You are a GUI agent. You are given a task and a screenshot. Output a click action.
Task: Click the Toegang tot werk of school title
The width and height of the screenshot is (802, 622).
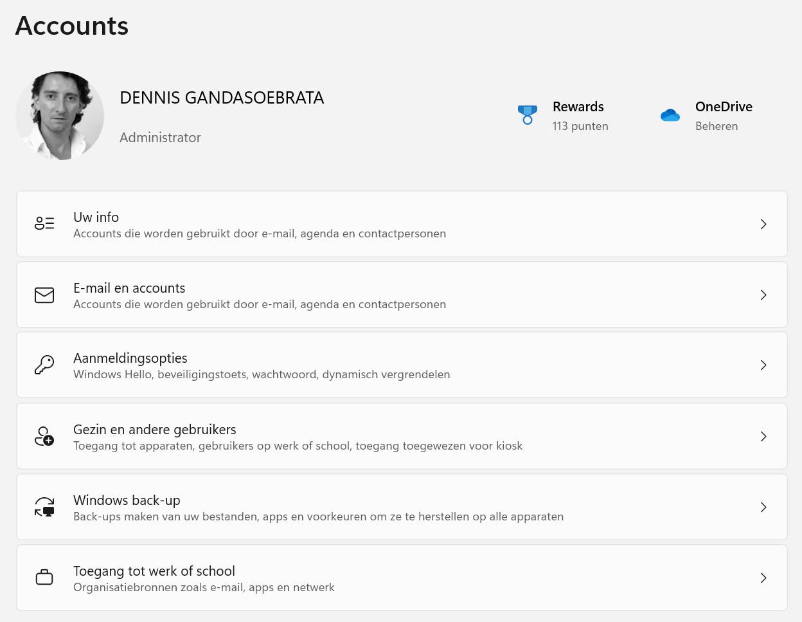click(x=154, y=571)
